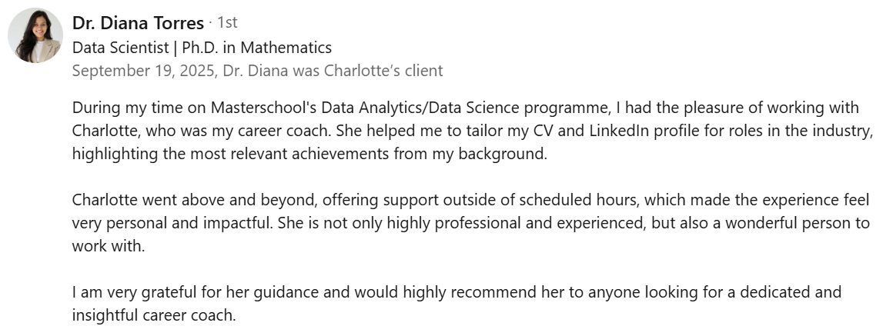Click the name Dr. Diana Torres
Viewport: 893px width, 336px height.
click(x=138, y=23)
